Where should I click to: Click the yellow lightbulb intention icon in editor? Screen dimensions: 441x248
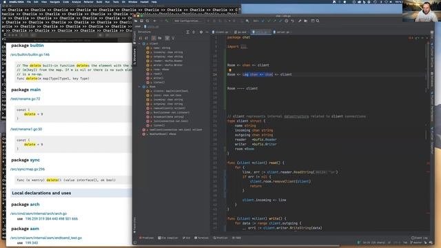coord(229,70)
